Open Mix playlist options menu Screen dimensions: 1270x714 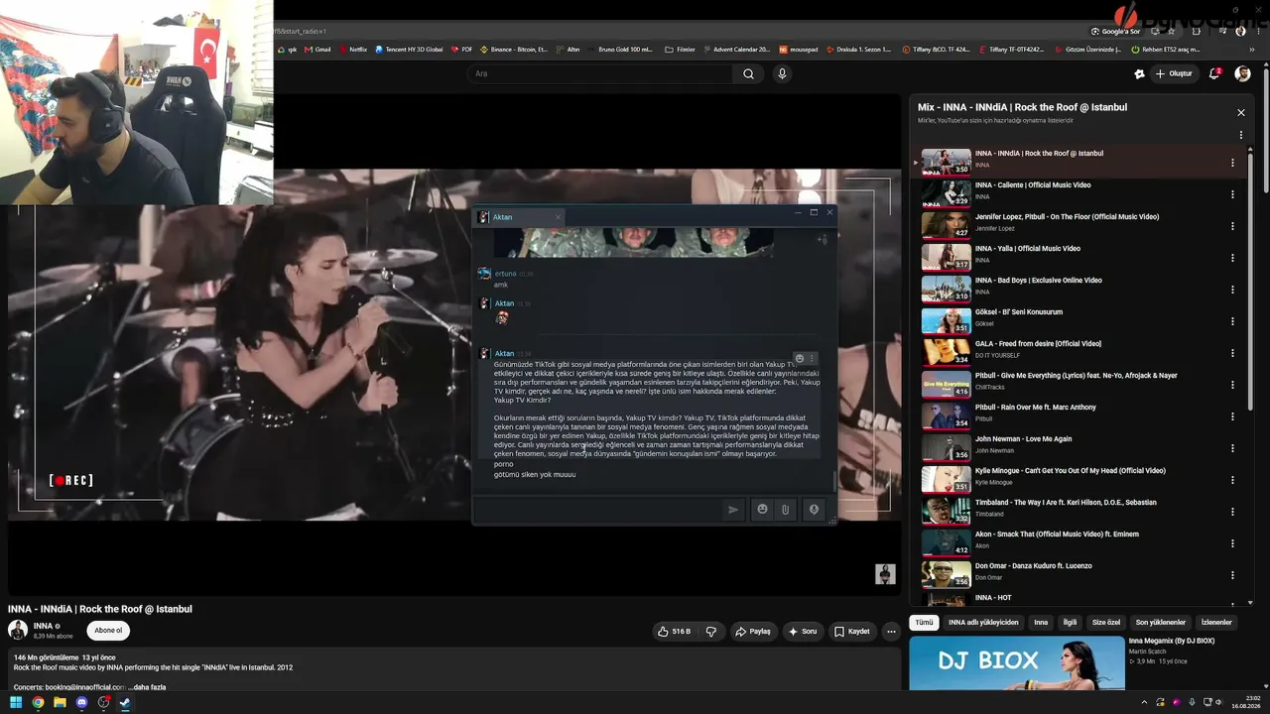(1240, 135)
